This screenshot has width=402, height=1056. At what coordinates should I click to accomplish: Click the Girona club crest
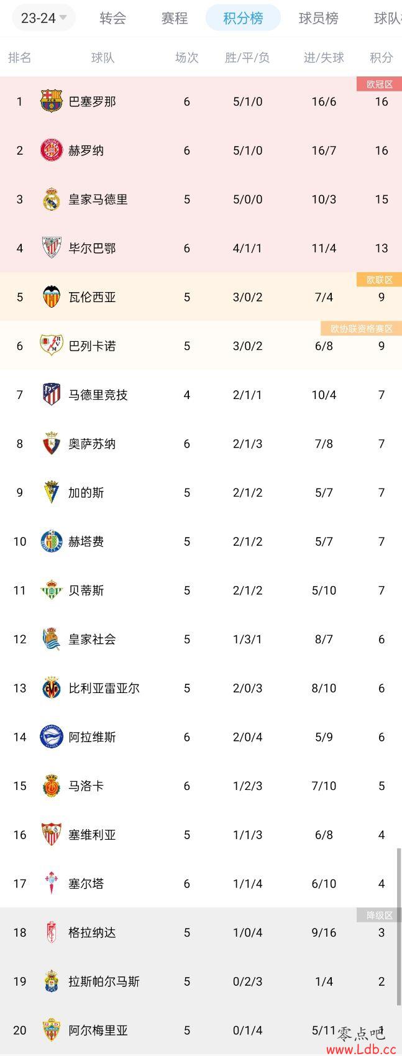(x=51, y=150)
